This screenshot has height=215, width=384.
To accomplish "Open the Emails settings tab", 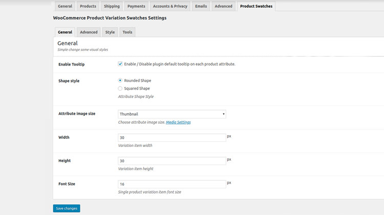I will click(x=201, y=6).
